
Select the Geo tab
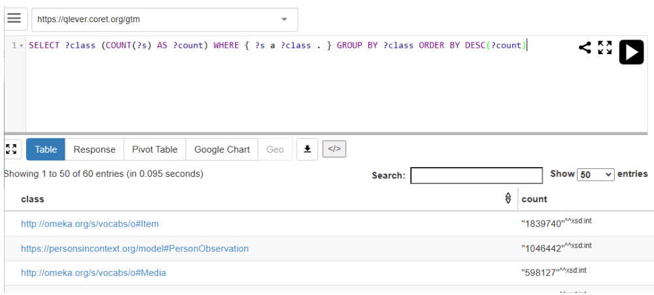[x=275, y=149]
